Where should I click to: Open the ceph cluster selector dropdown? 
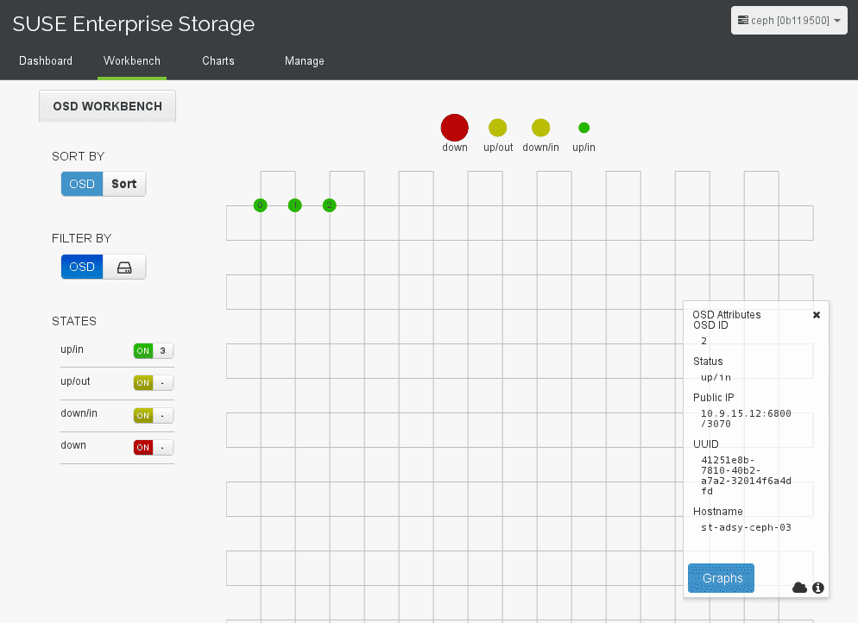tap(788, 20)
